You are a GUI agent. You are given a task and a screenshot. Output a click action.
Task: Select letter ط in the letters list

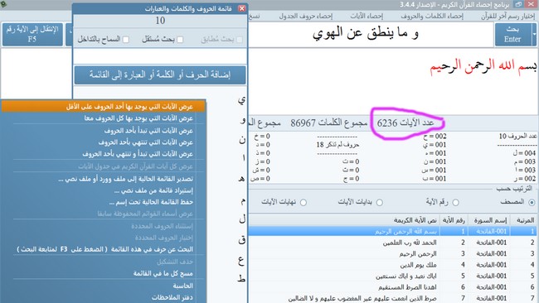coord(241,278)
